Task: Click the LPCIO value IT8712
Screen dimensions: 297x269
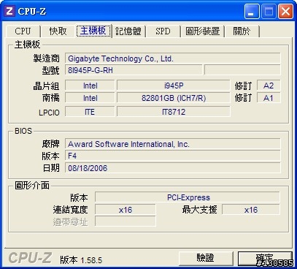Action: pos(174,112)
